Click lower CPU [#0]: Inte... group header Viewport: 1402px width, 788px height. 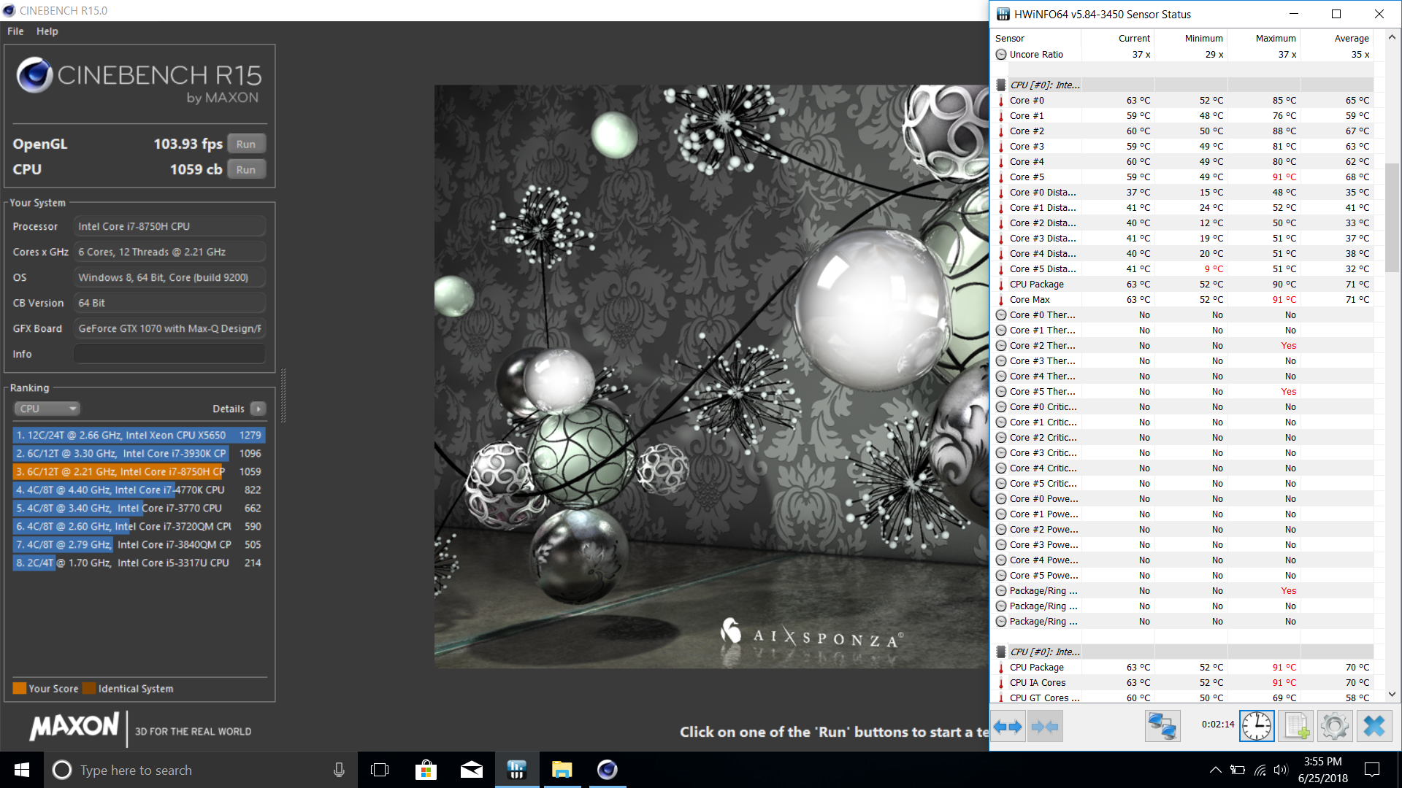click(1183, 652)
